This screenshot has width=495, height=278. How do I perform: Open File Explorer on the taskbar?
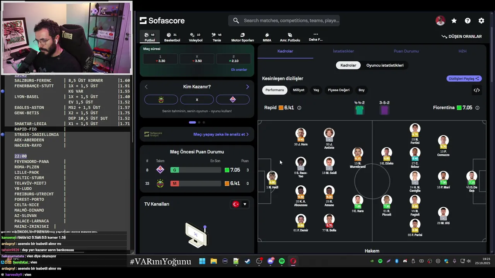[213, 261]
